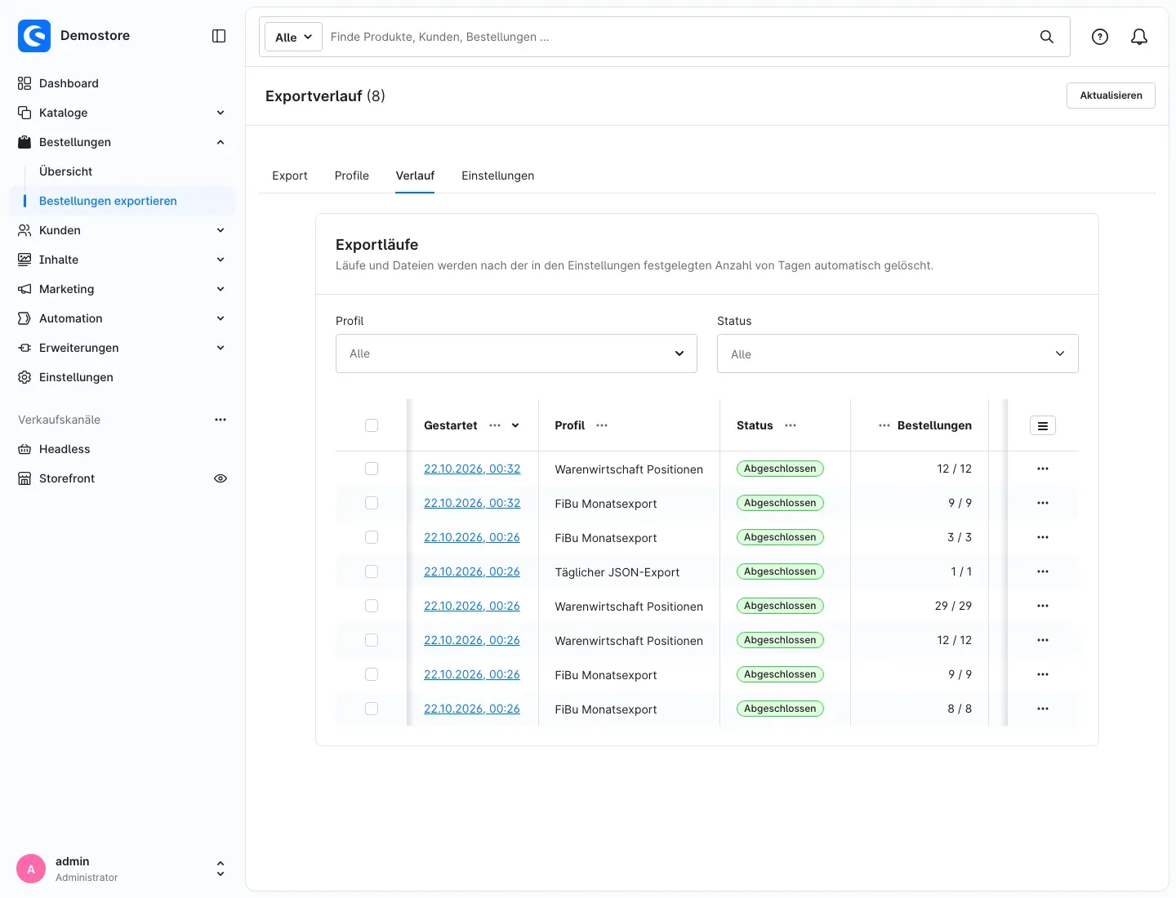
Task: Open actions menu for Täglicher JSON-Export row
Action: point(1043,571)
